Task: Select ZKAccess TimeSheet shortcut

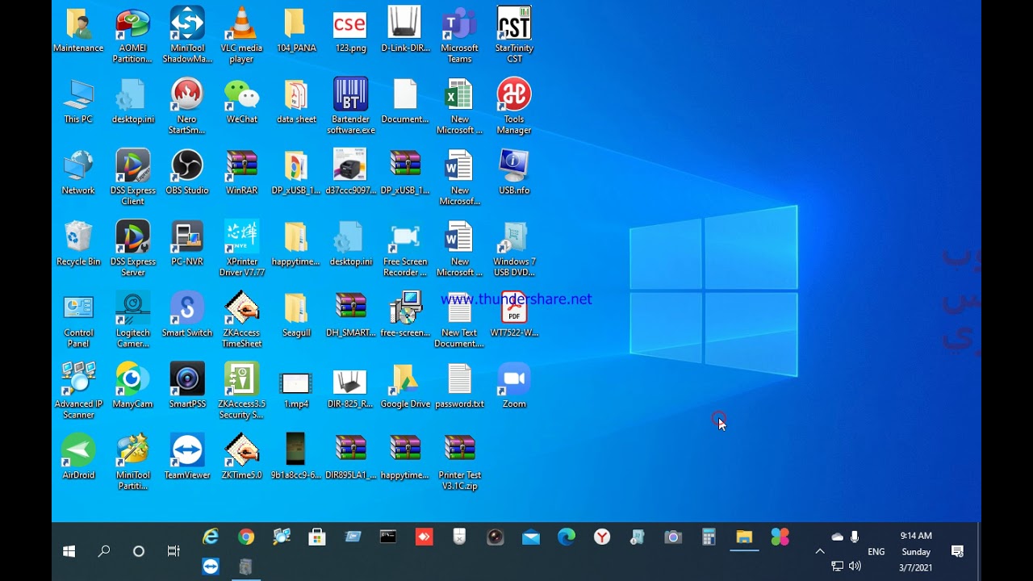Action: point(241,320)
